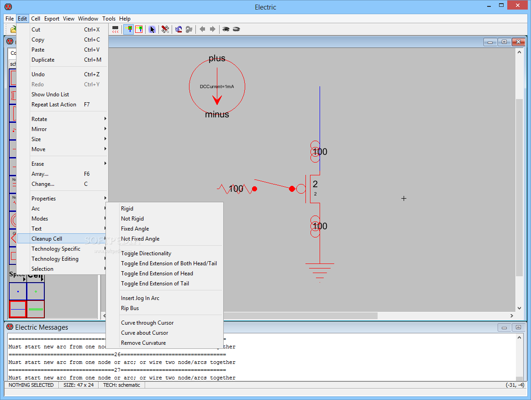
Task: Select Not Fixed Angle submenu entry
Action: [164, 239]
